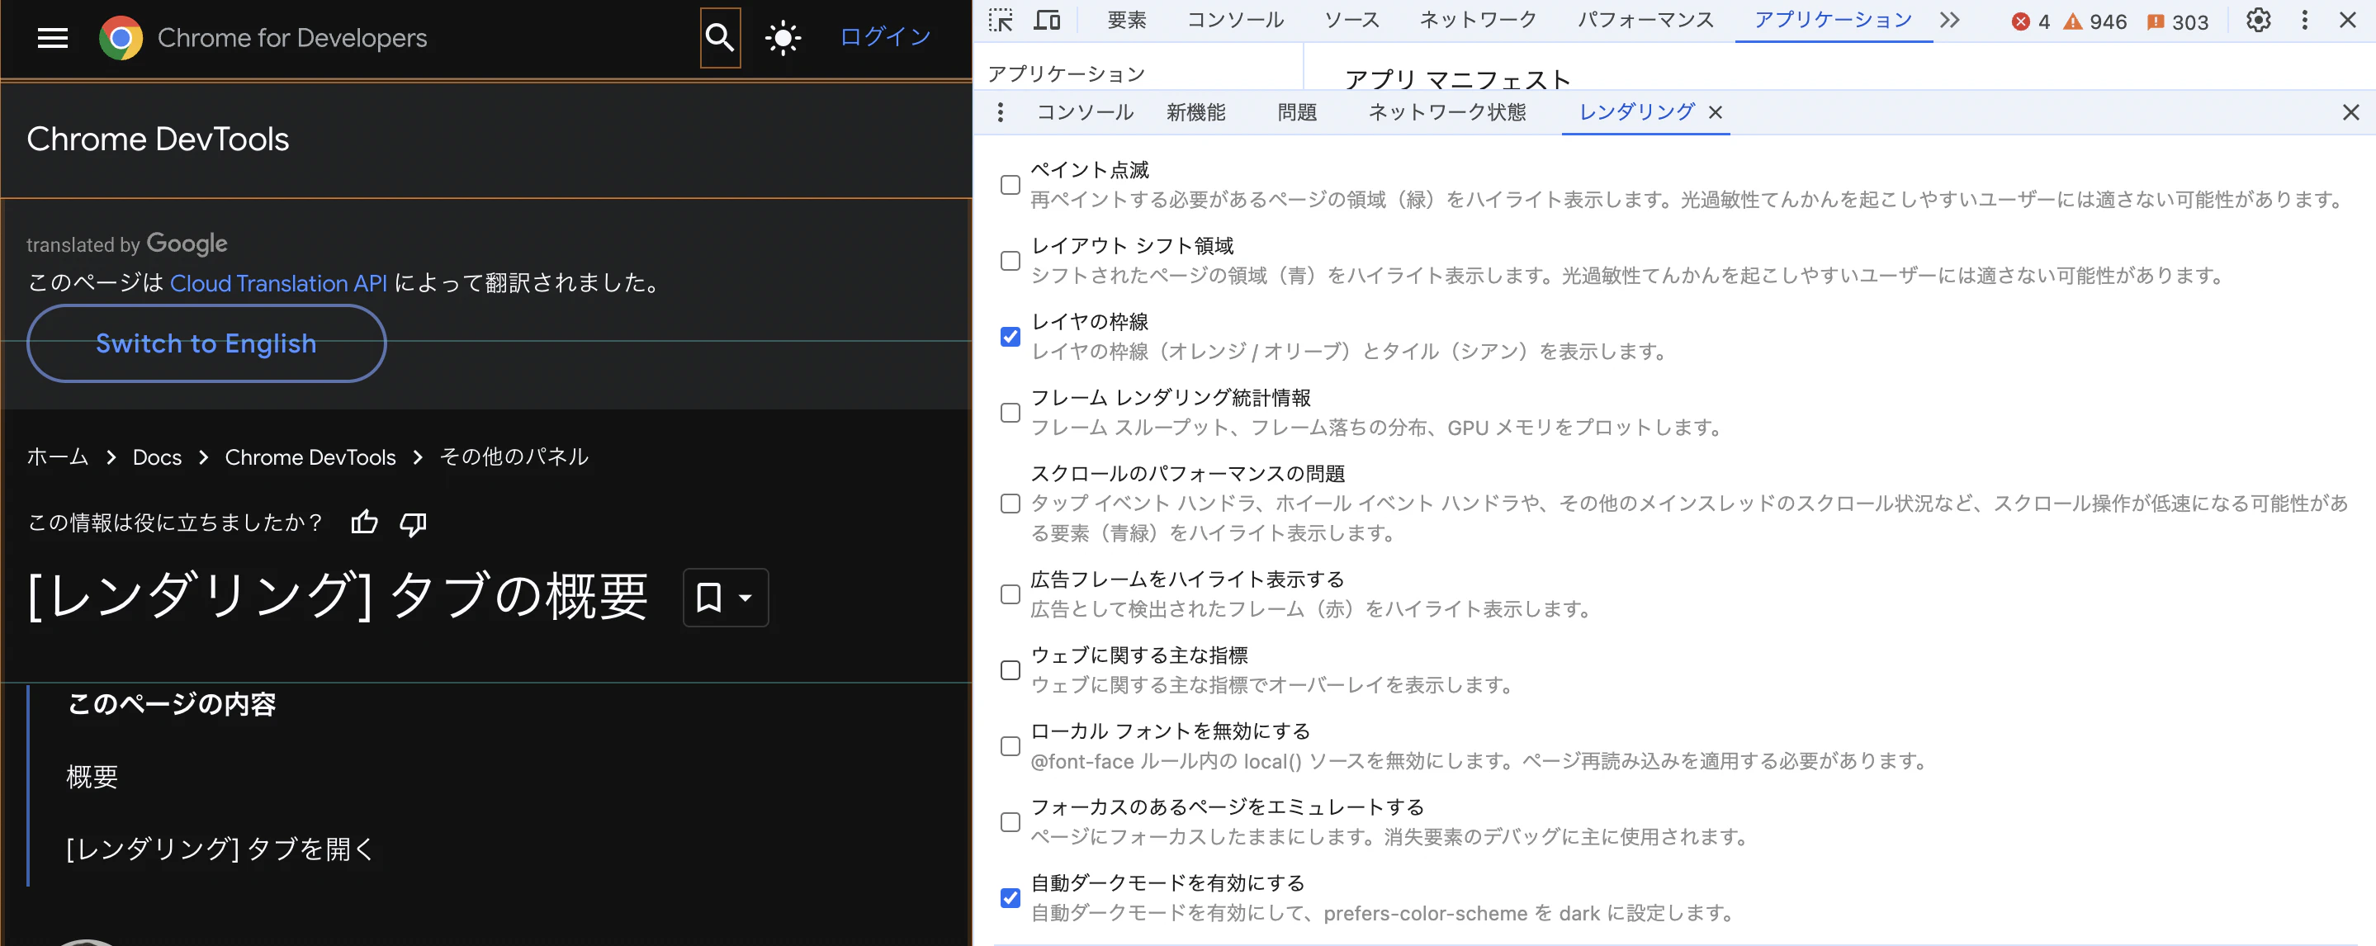Click the 303 issues badge
The height and width of the screenshot is (946, 2376).
point(2178,21)
